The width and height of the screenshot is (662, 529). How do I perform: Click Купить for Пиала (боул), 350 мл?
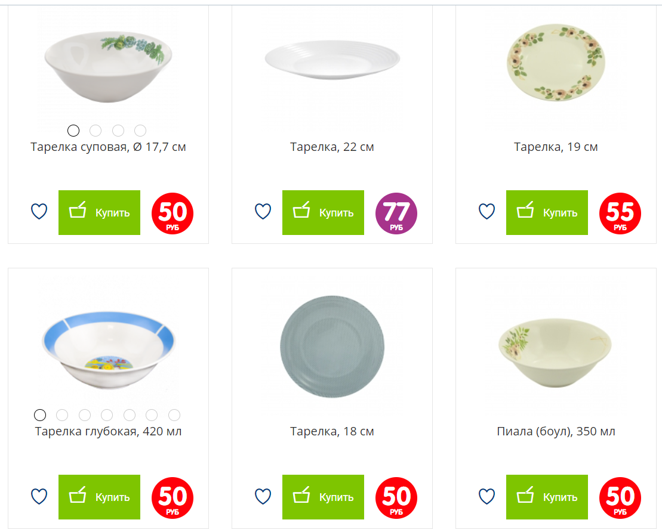[x=547, y=497]
